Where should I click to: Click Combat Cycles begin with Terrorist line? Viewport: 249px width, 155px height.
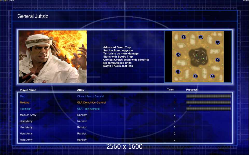(126, 60)
